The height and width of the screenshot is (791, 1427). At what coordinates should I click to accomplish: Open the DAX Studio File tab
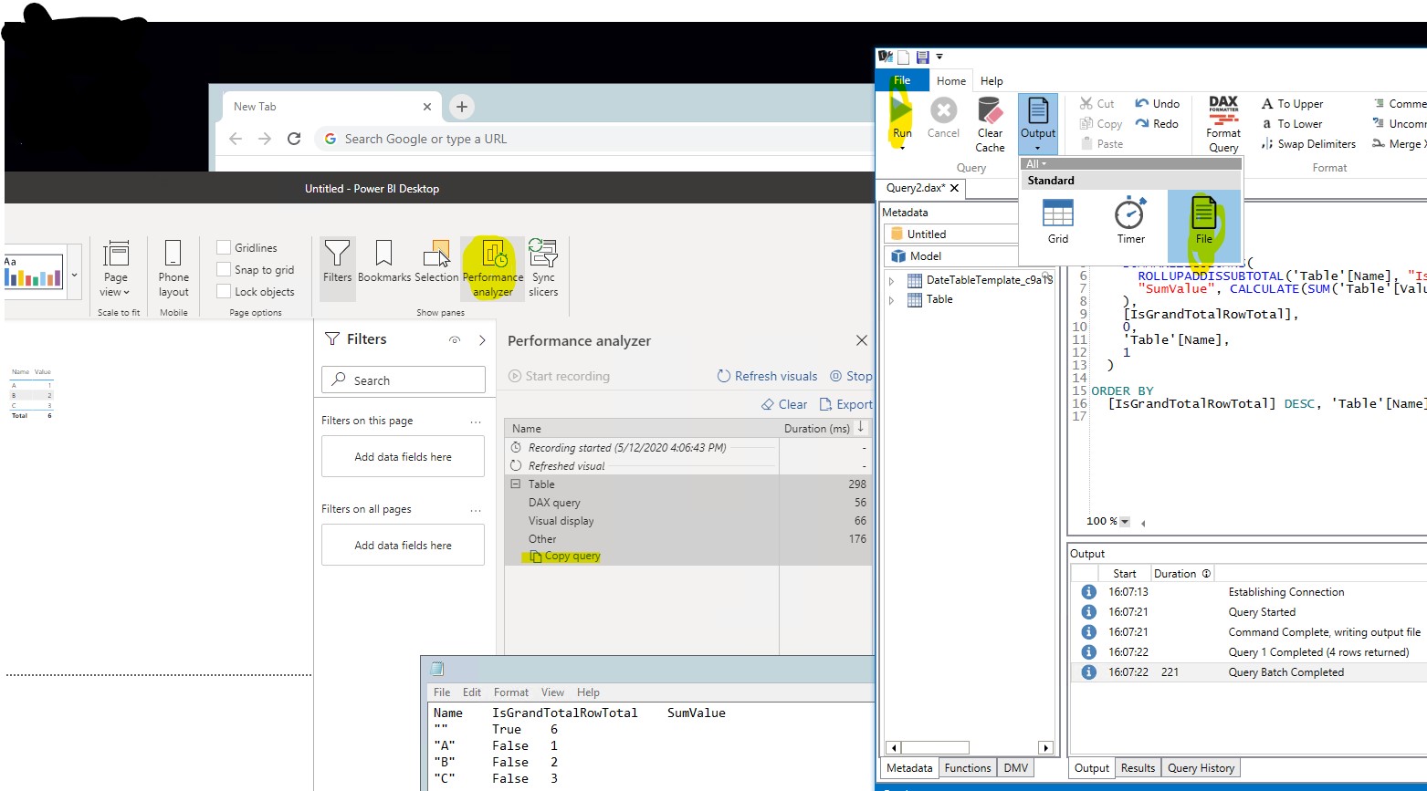[x=902, y=80]
